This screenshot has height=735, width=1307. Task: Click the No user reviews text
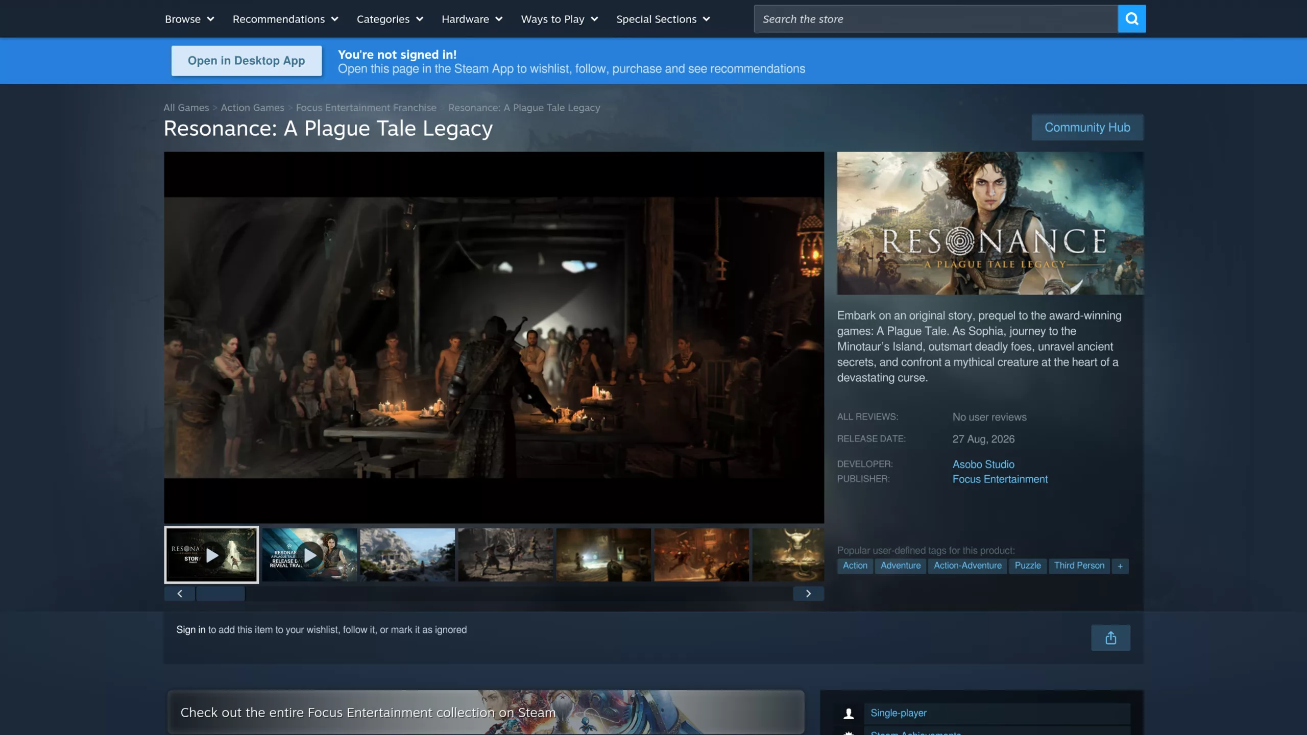point(989,417)
